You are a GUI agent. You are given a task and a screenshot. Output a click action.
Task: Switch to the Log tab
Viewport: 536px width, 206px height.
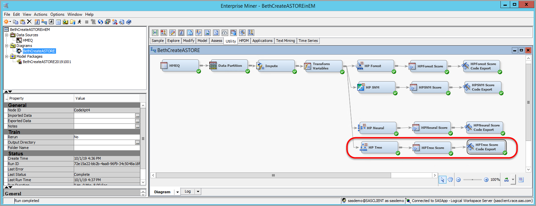tap(188, 192)
